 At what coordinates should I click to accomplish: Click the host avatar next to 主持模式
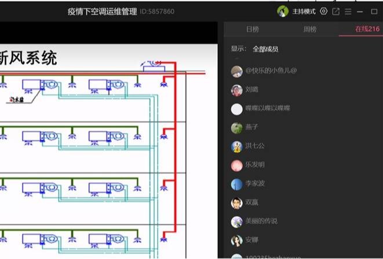[283, 11]
